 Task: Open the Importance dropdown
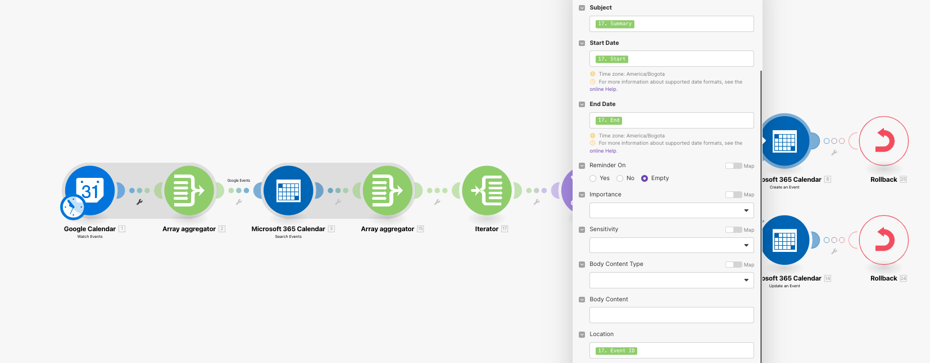tap(672, 210)
